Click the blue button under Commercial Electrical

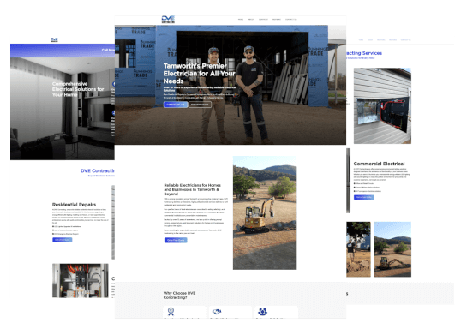(x=363, y=197)
